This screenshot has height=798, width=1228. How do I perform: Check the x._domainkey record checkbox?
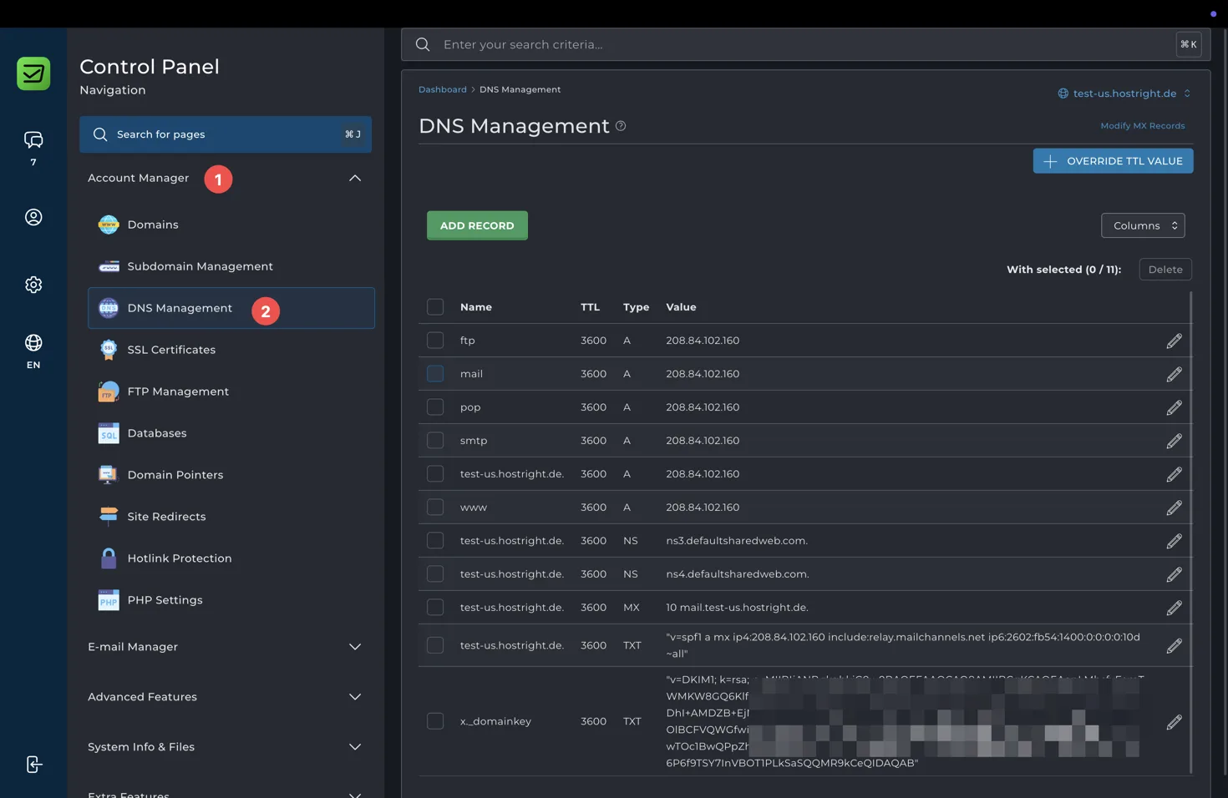(435, 721)
